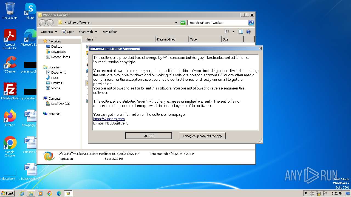Open Internet Explorer from taskbar
The height and width of the screenshot is (197, 351).
point(22,193)
